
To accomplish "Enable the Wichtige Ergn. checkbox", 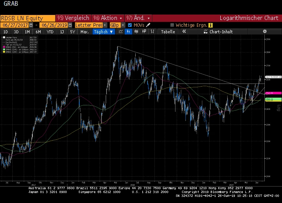I will [x=172, y=25].
